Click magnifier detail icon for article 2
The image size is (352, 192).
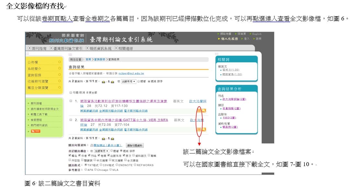click(x=204, y=129)
